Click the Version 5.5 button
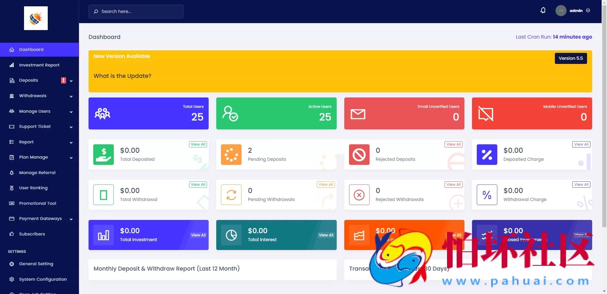The width and height of the screenshot is (607, 294). coord(571,58)
